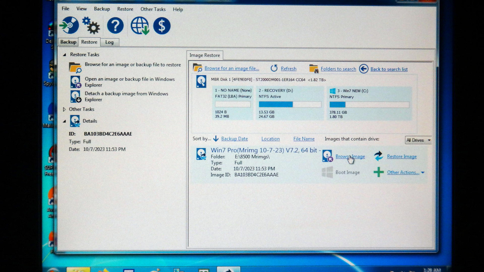This screenshot has width=484, height=272.
Task: Click the Win7 Pro(Mrimg 10-7-23) image title
Action: tap(265, 150)
